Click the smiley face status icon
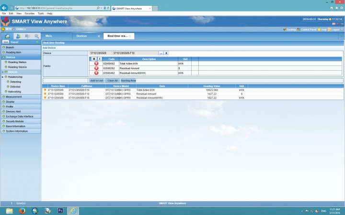Screen dimensions: 345x215 (3, 29)
